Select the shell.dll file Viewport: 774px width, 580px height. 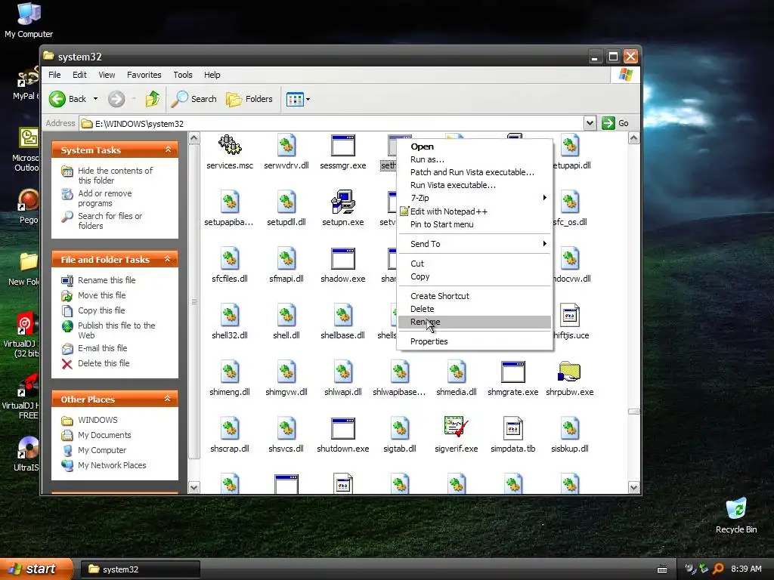(286, 322)
